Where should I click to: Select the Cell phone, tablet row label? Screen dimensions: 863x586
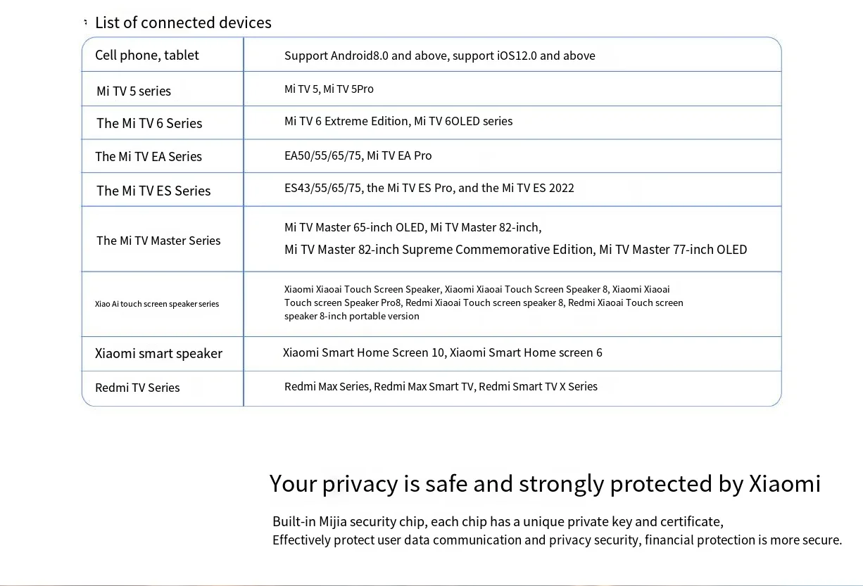click(147, 55)
